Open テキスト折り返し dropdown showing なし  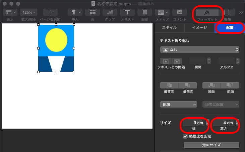pos(200,50)
